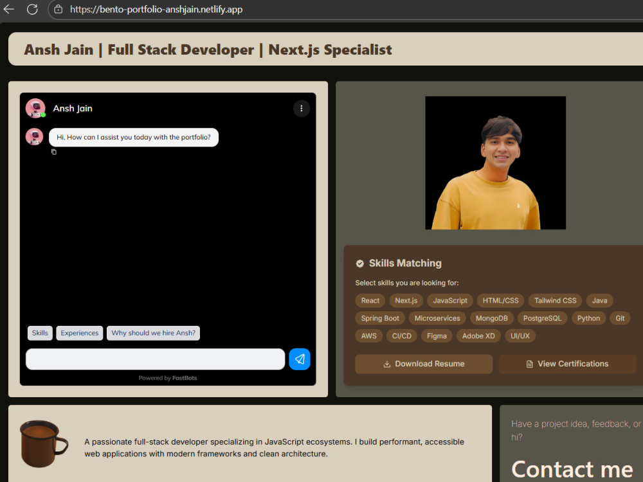Select the MongoDB skill chip
The width and height of the screenshot is (643, 482).
tap(492, 318)
